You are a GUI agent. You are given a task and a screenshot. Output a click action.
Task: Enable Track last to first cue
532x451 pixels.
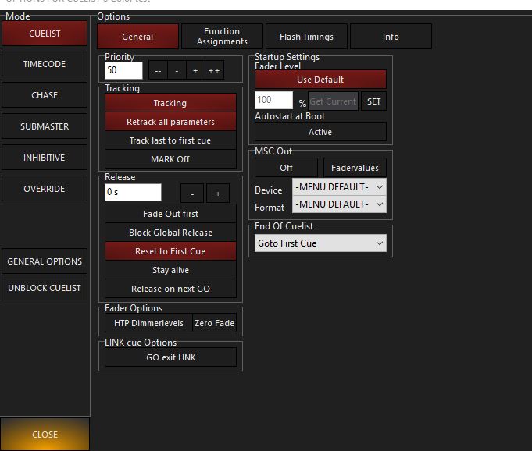pyautogui.click(x=170, y=140)
